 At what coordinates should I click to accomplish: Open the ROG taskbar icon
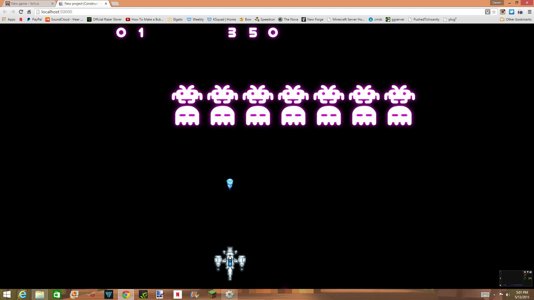pyautogui.click(x=91, y=294)
